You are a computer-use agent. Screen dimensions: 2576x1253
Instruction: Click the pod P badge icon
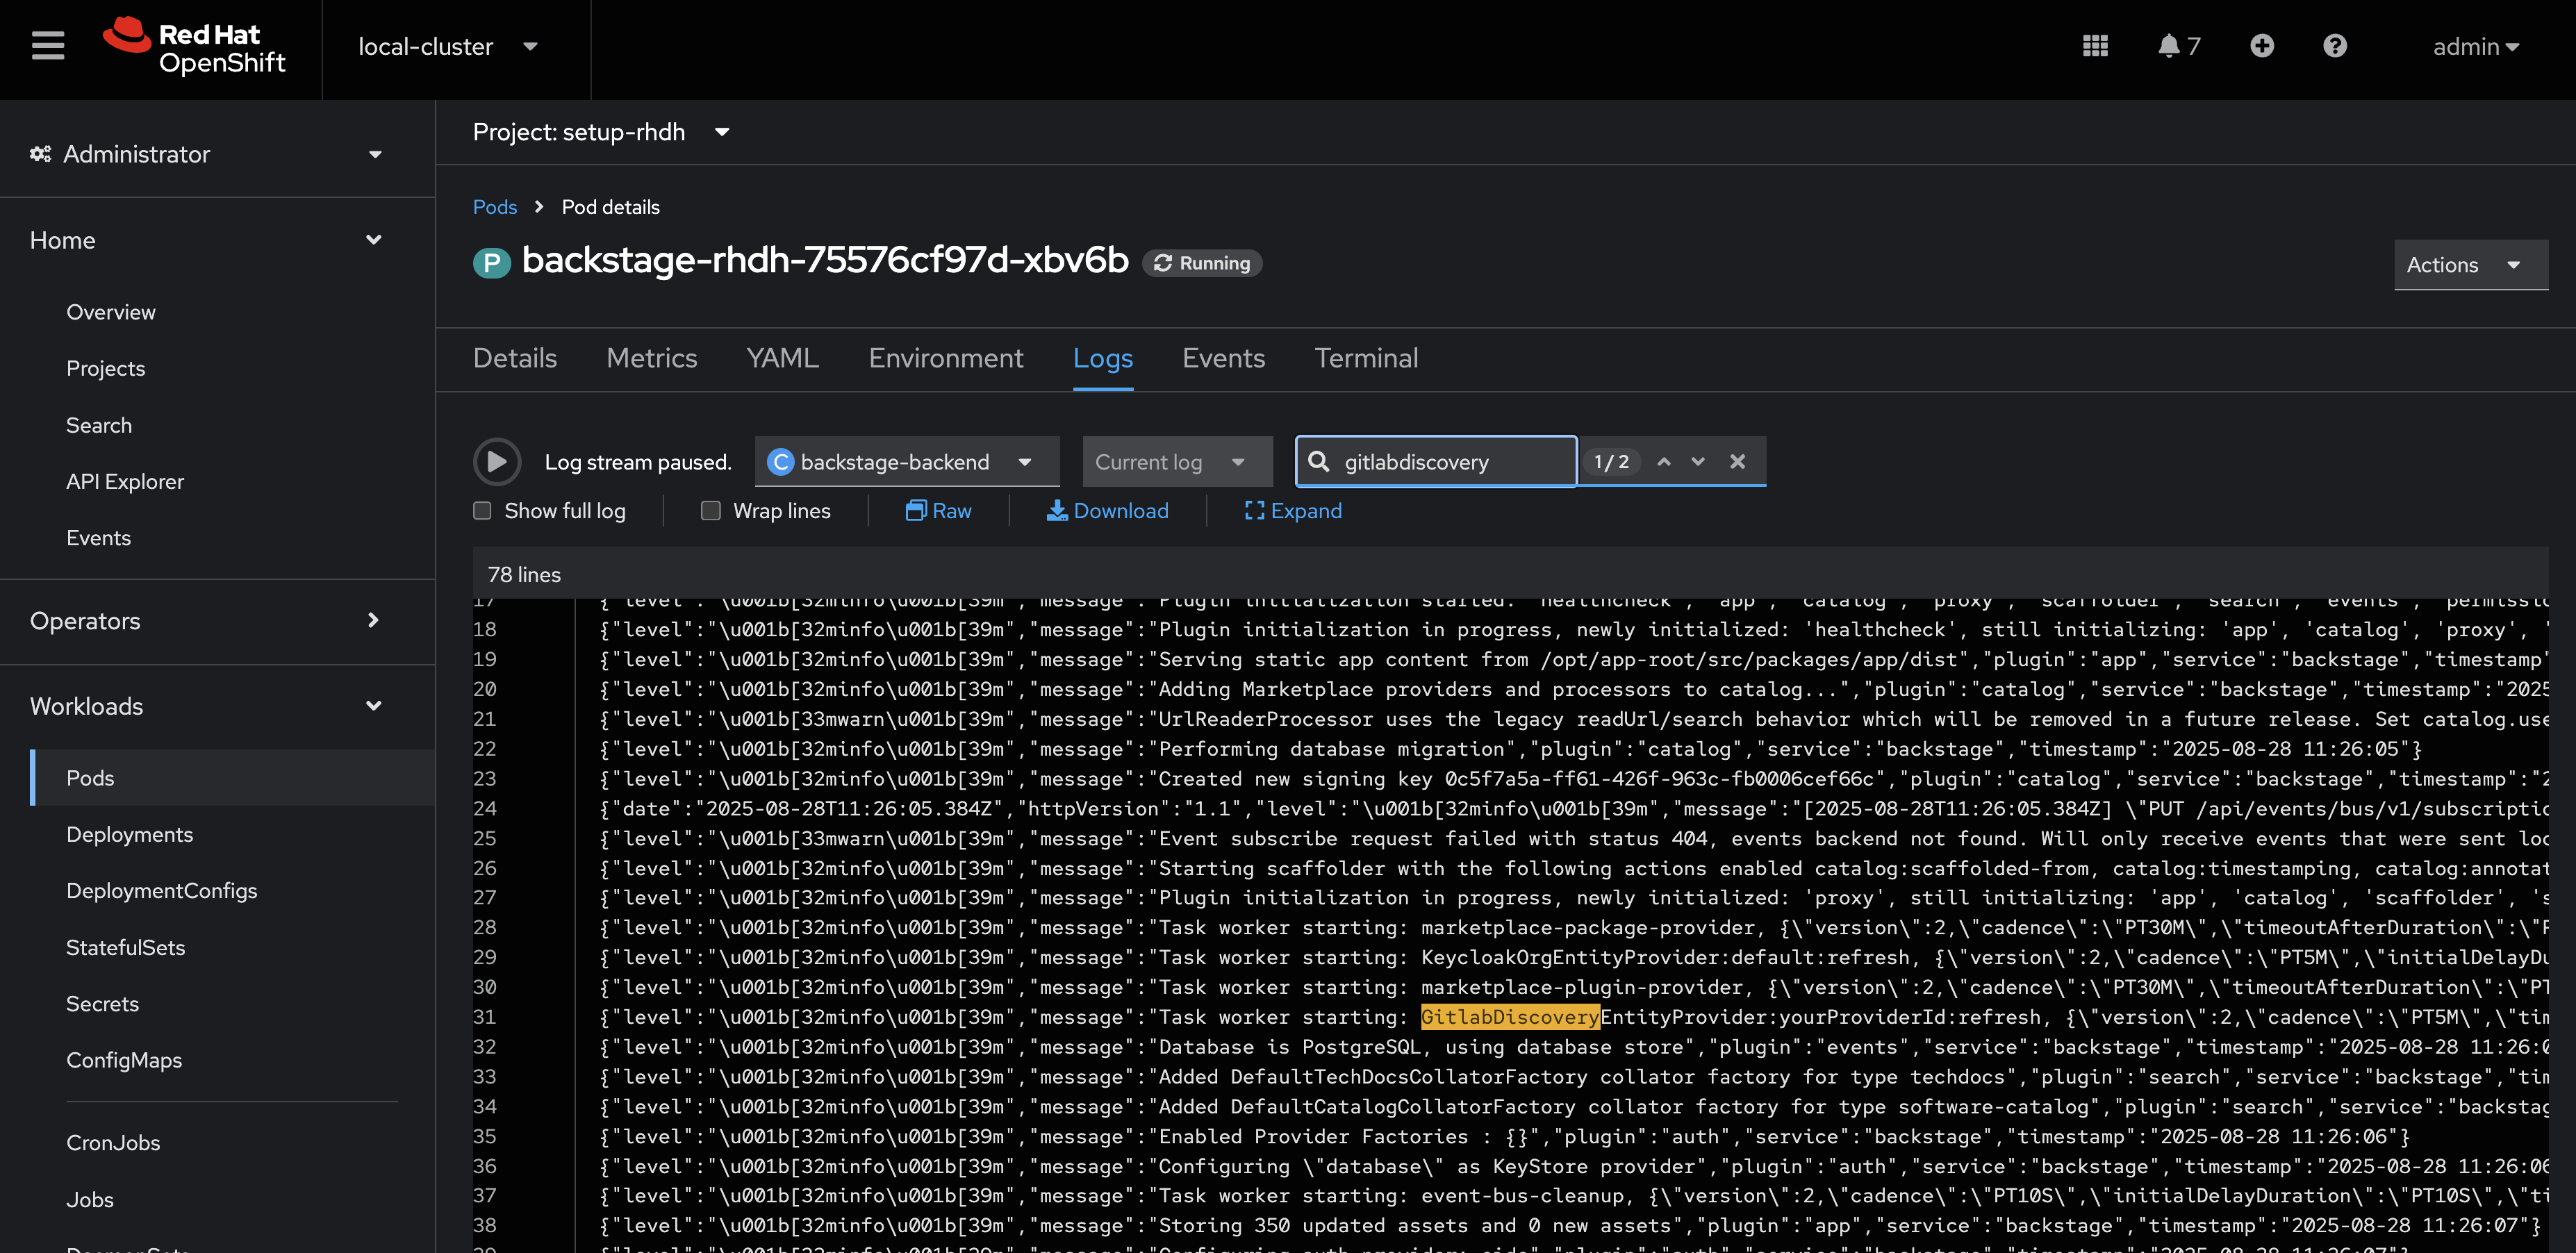point(491,262)
